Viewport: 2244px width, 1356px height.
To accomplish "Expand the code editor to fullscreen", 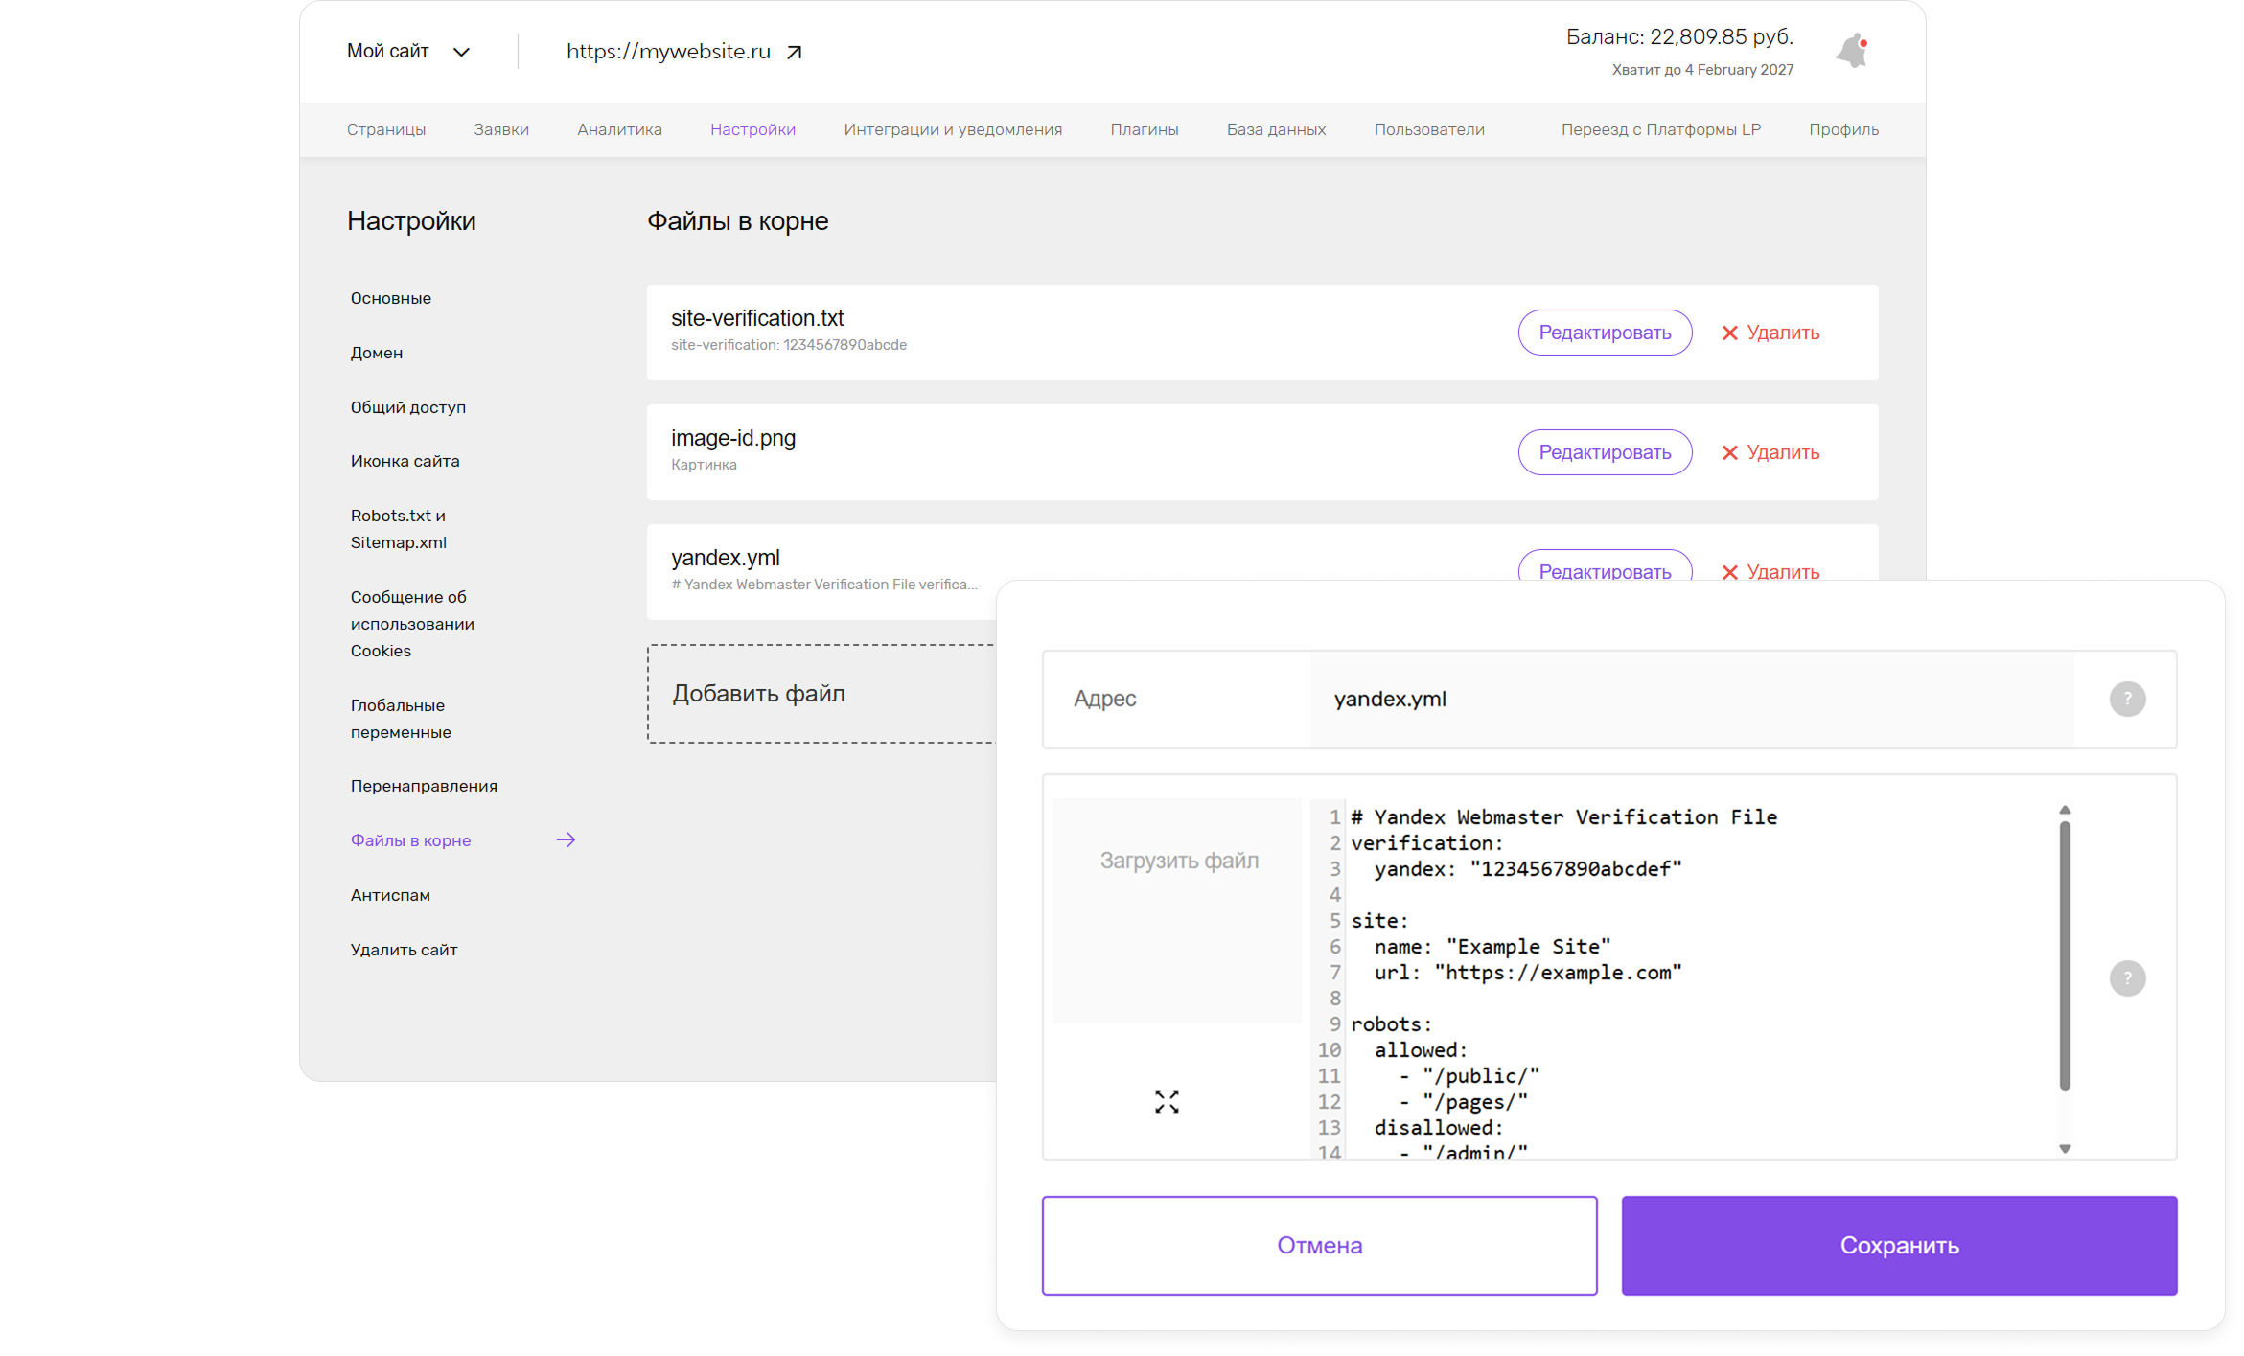I will pos(1166,1101).
